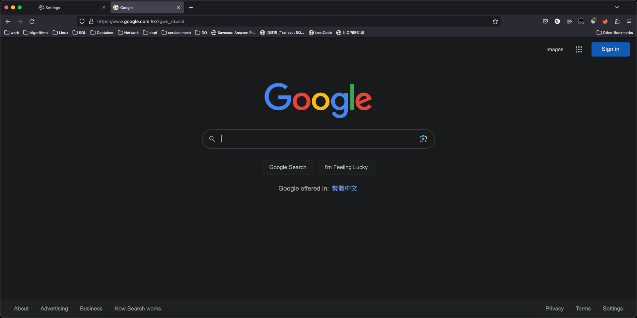Click the red-eyed mask extension icon

tap(569, 21)
